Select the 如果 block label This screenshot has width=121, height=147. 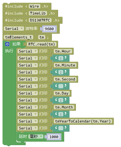click(x=16, y=44)
